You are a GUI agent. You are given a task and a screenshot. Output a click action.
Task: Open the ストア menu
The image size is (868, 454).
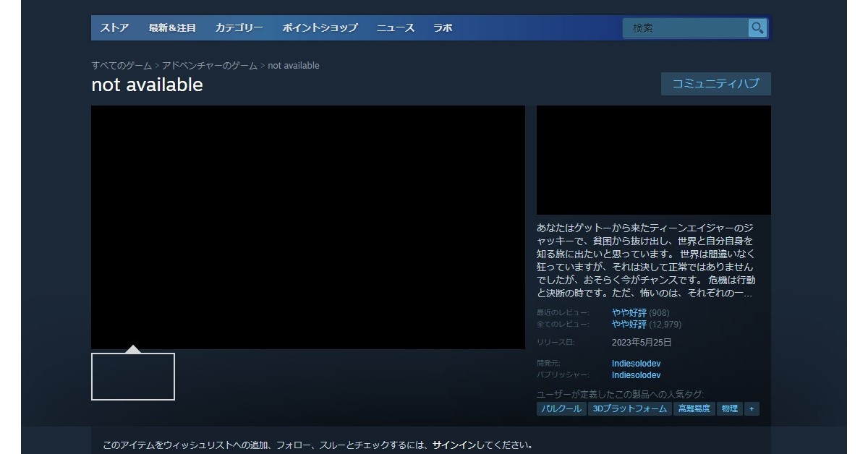114,28
